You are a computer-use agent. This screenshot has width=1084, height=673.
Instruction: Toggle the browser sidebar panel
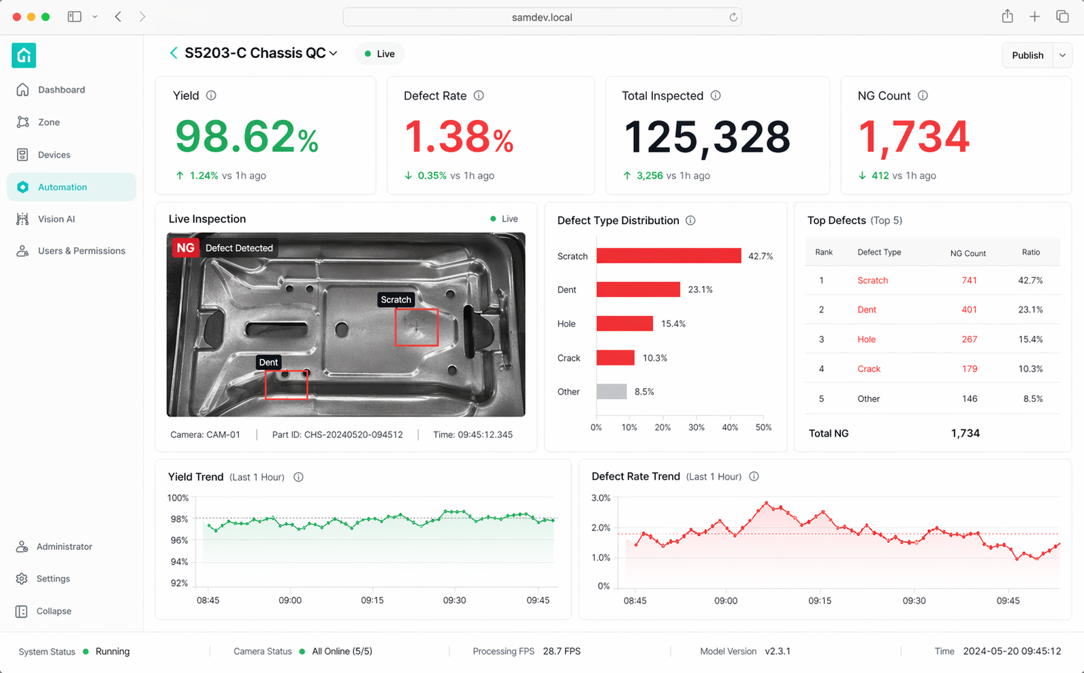(74, 17)
